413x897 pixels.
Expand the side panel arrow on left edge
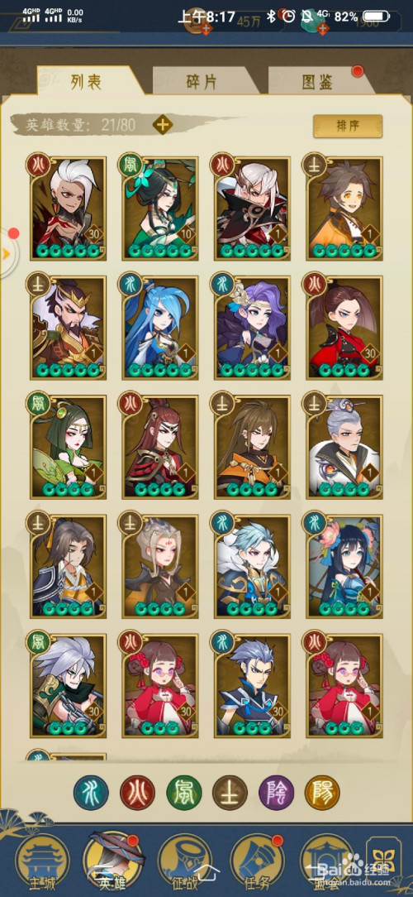[x=7, y=253]
